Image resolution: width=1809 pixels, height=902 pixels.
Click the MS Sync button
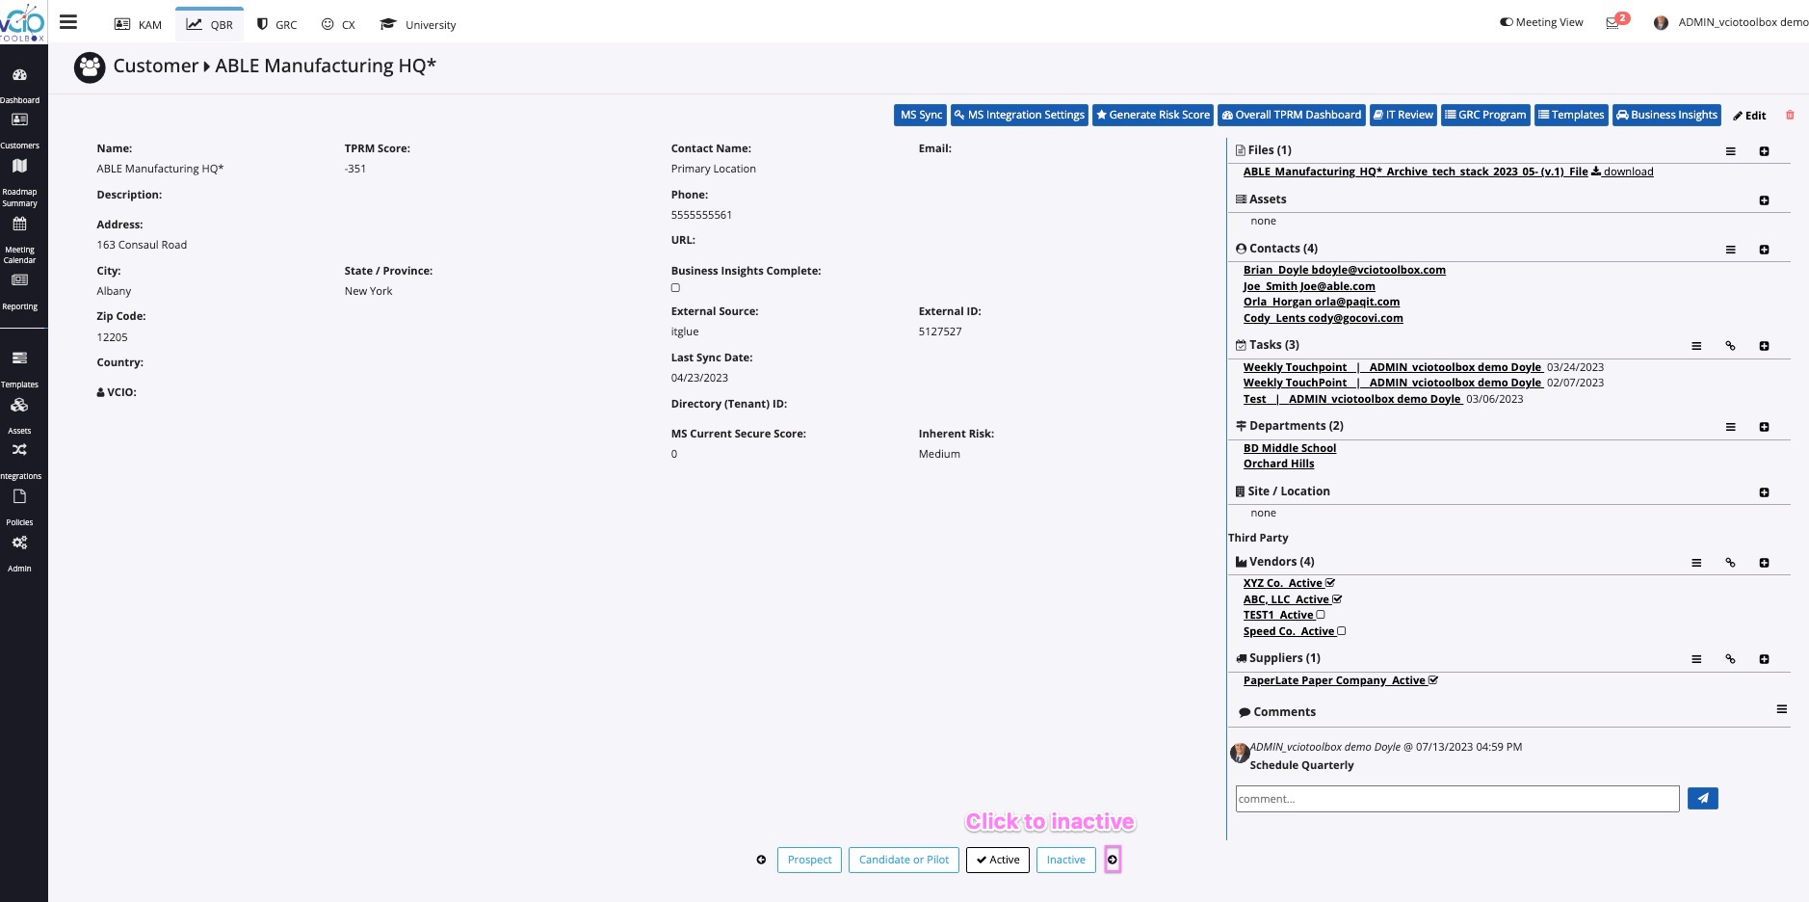pyautogui.click(x=921, y=115)
